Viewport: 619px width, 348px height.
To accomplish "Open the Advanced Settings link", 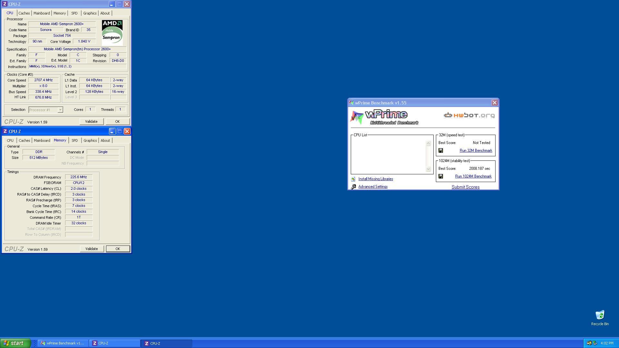I will click(x=373, y=187).
